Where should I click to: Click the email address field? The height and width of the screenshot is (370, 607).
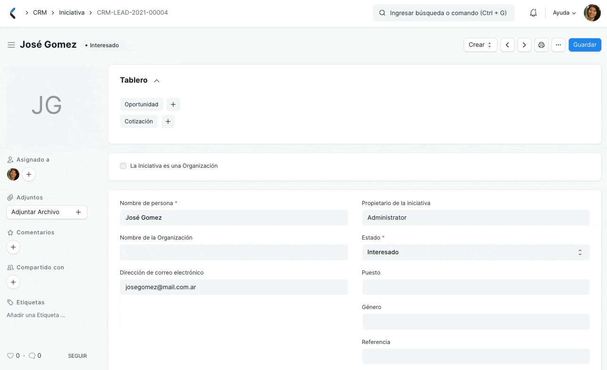click(234, 287)
